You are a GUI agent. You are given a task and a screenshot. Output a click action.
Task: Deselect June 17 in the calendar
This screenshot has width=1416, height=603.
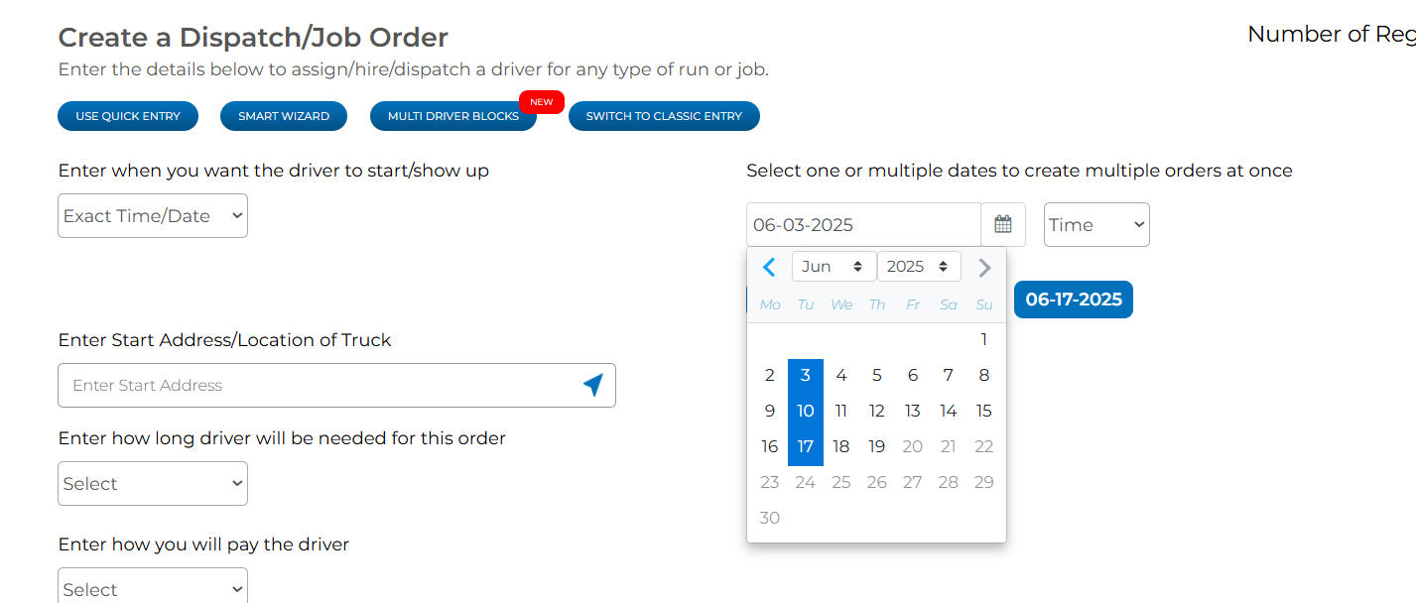806,446
